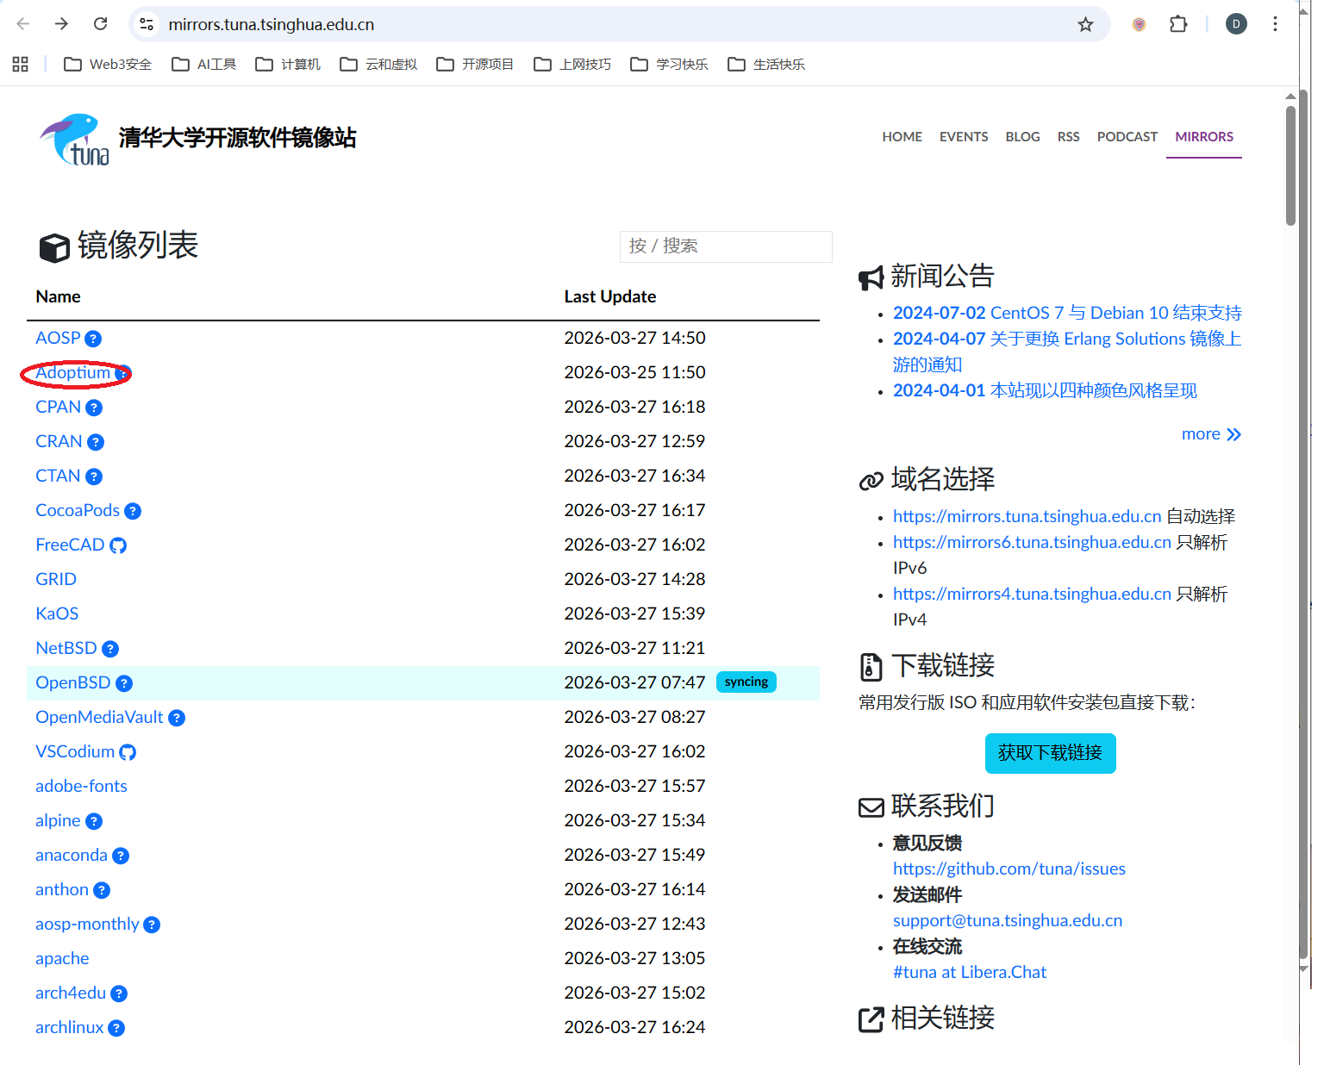Reload the page with the refresh icon

(x=101, y=24)
